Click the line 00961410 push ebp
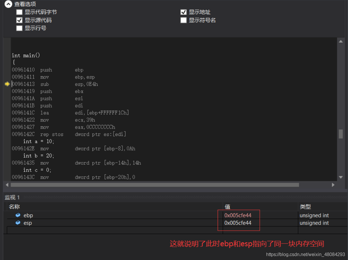348x260 pixels. click(48, 70)
